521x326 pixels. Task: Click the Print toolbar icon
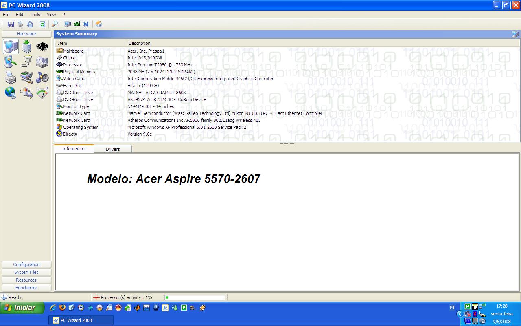click(x=20, y=24)
